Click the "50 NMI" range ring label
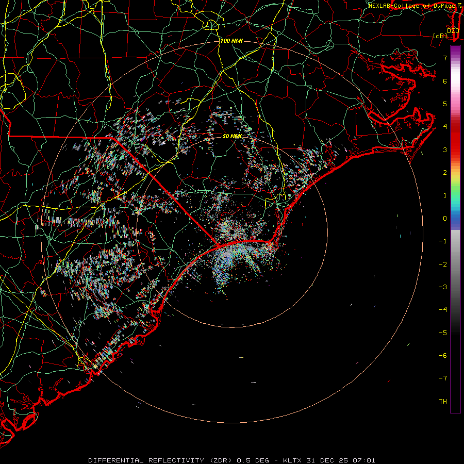The image size is (464, 464). coord(233,136)
